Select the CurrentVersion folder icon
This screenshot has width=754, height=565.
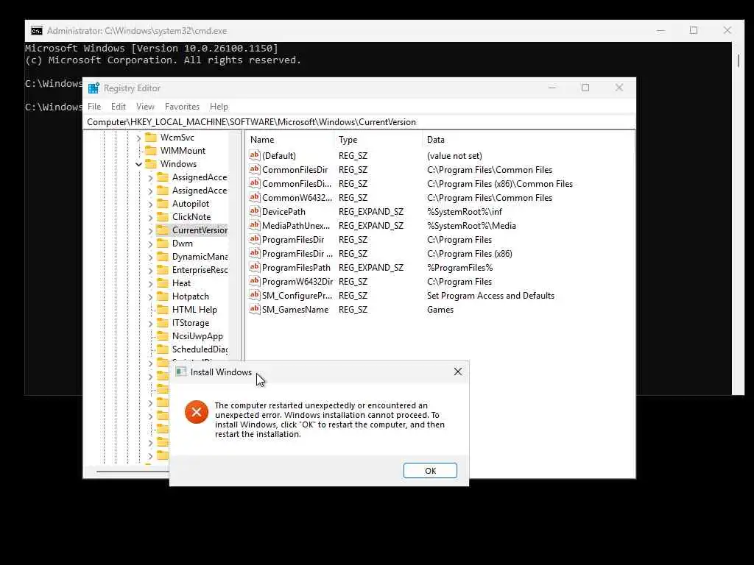tap(163, 230)
